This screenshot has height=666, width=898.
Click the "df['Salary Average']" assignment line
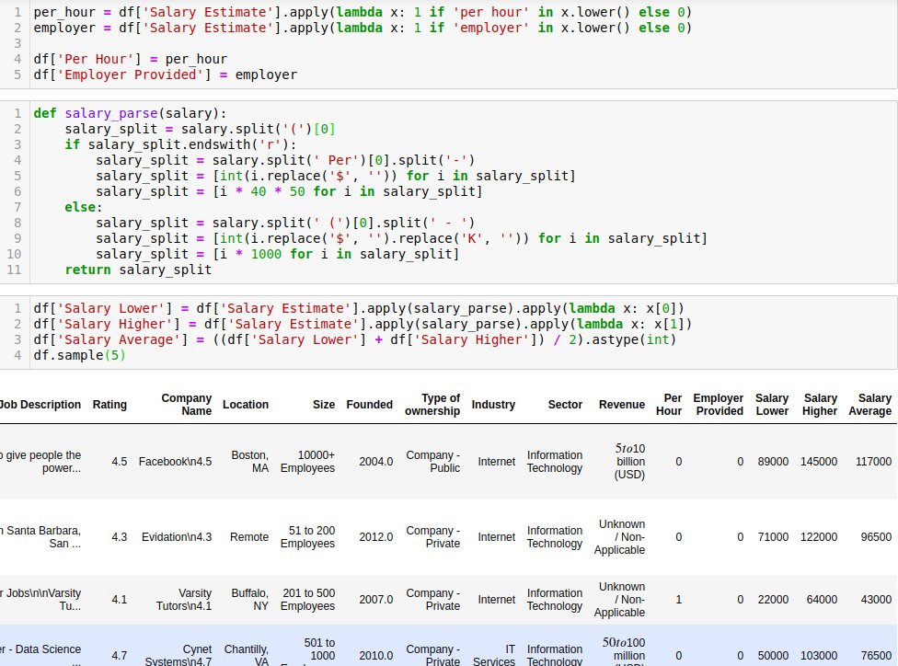354,340
